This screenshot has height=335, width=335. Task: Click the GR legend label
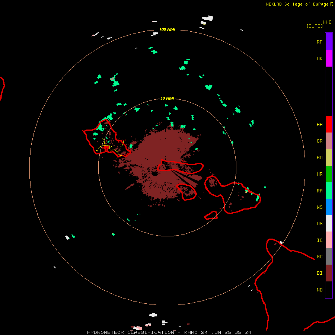point(319,141)
